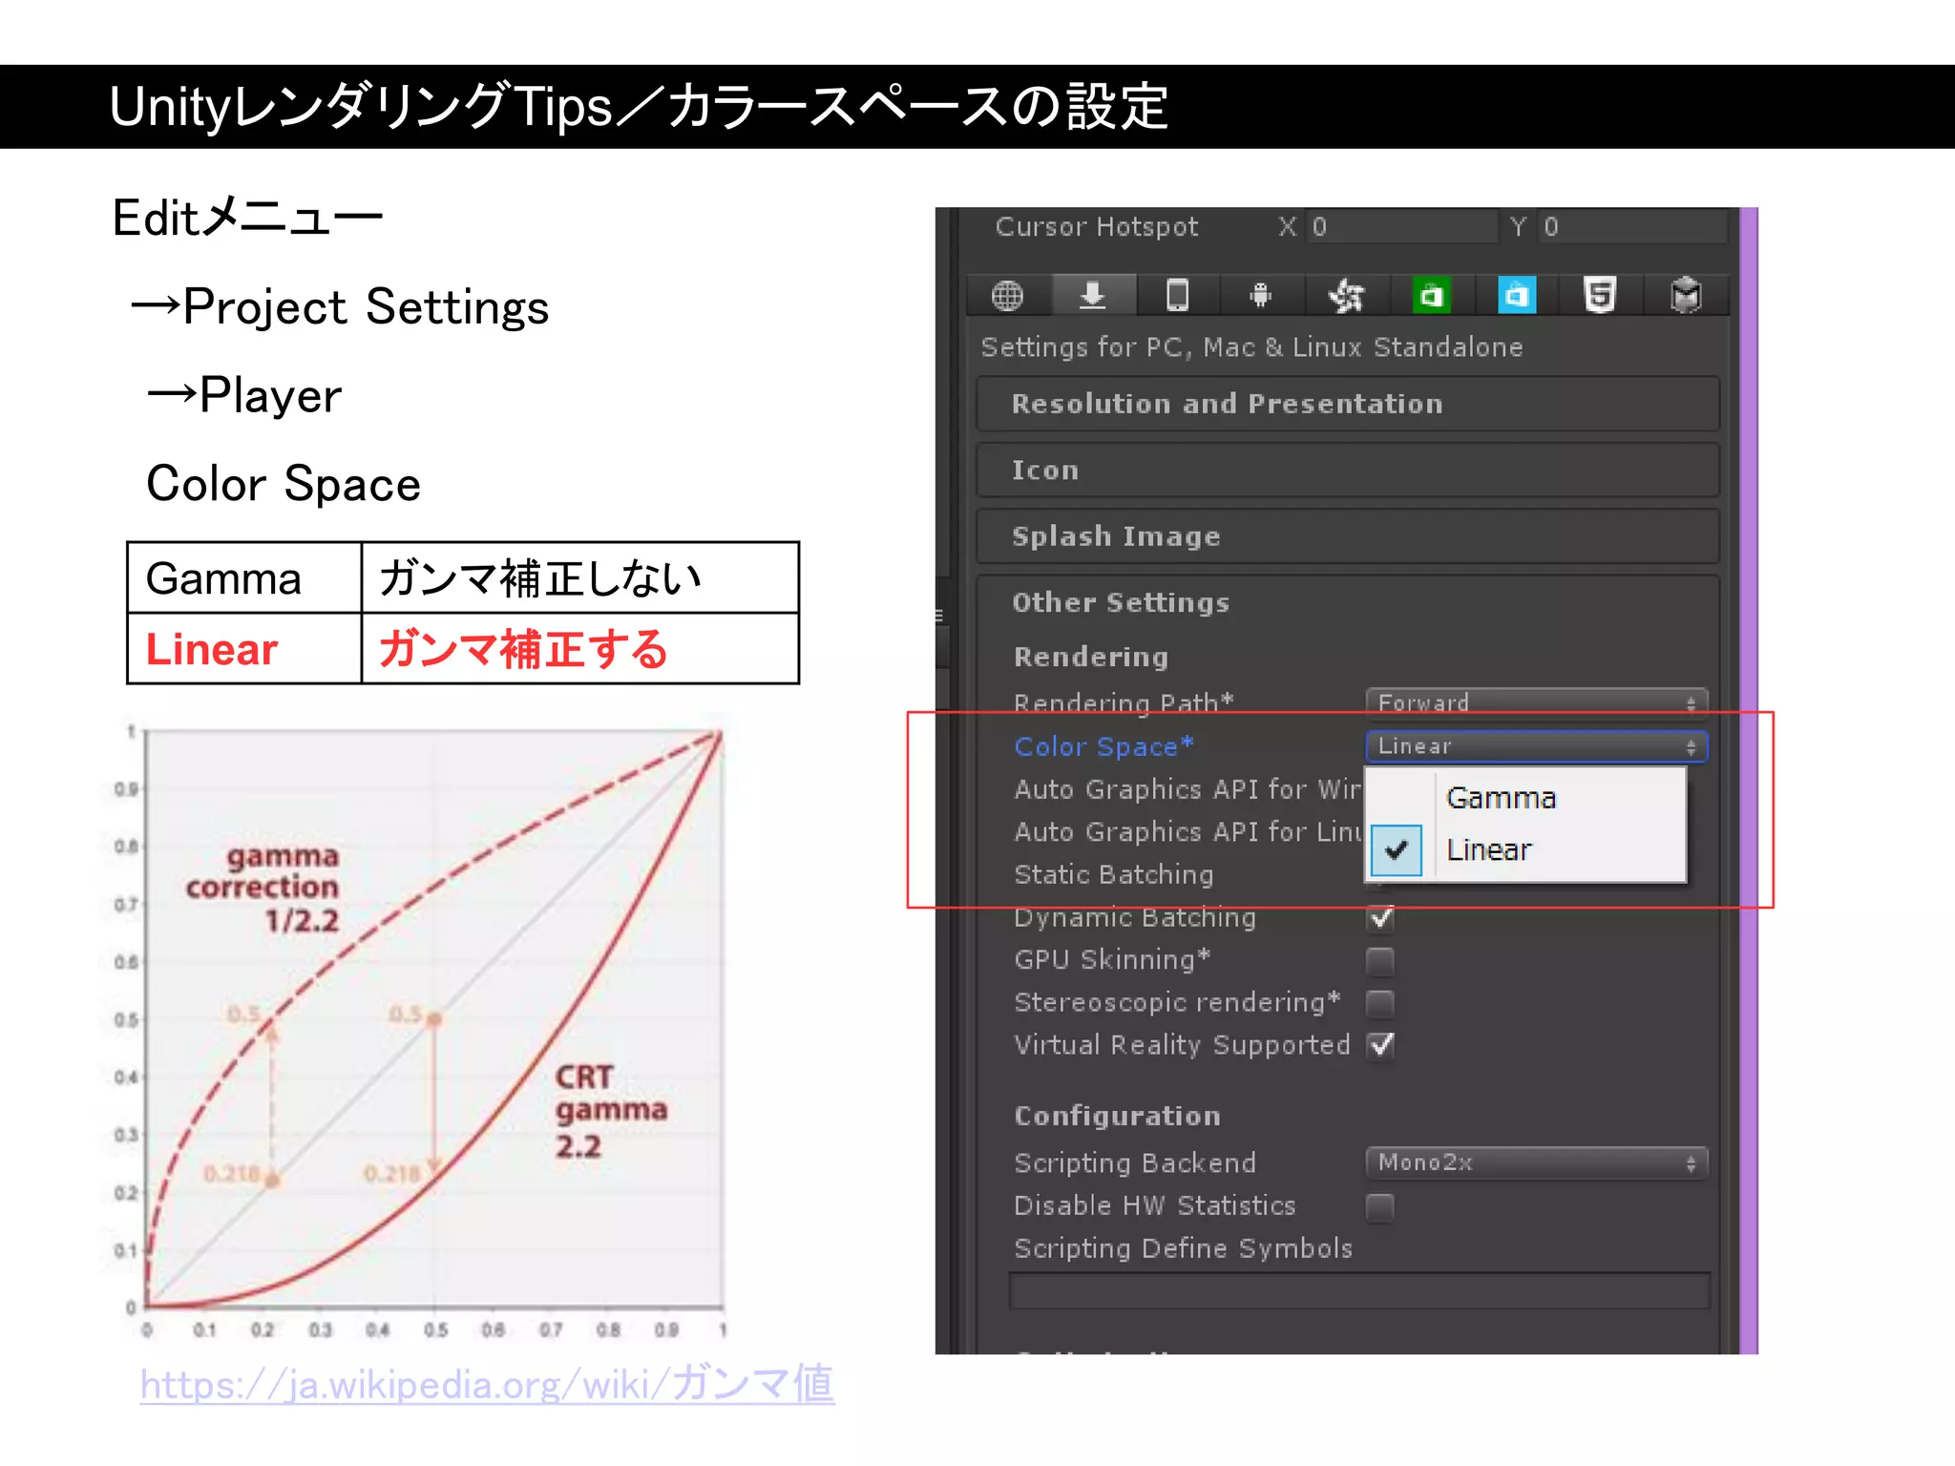
Task: Expand the Resolution and Presentation section
Action: point(1348,404)
